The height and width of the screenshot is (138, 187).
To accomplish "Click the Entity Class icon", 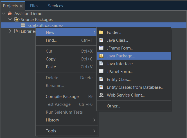I will (x=101, y=79).
